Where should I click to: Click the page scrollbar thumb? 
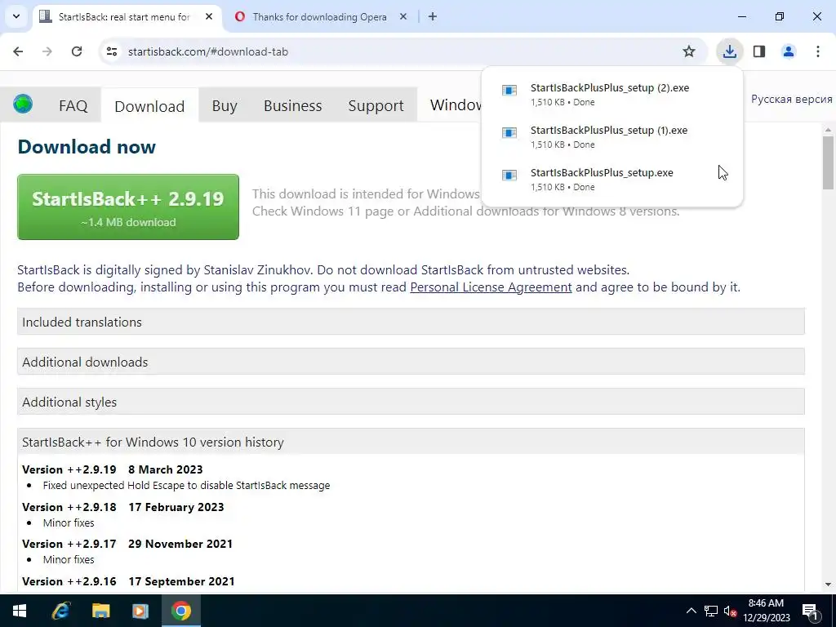tap(828, 162)
